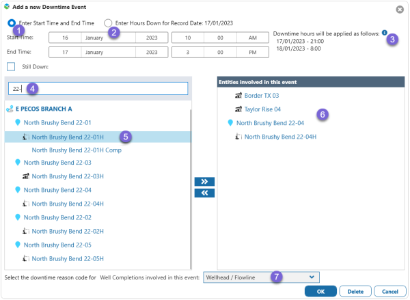The image size is (410, 300).
Task: Select Enter Start Time and End Time option
Action: pyautogui.click(x=12, y=23)
